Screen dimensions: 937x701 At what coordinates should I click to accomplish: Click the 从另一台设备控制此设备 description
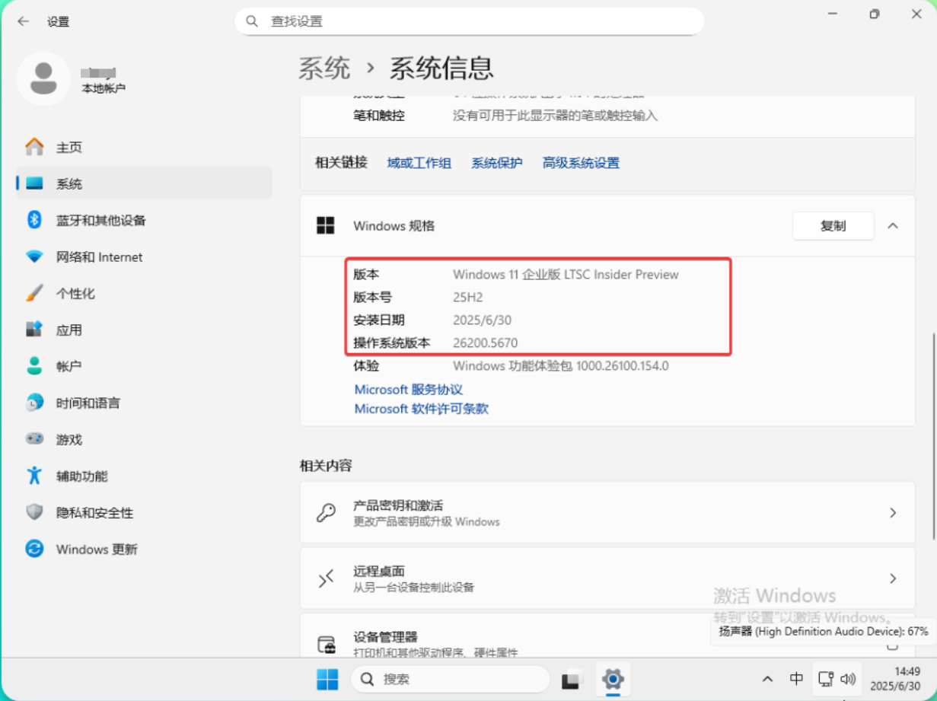[x=413, y=588]
